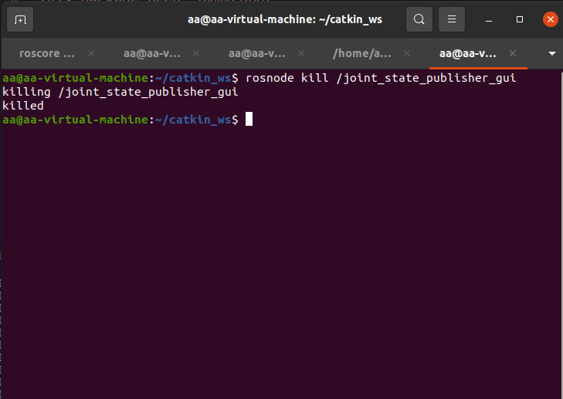Click the window title aa@aa-virtual-machine: ~/catkin_ws
The width and height of the screenshot is (563, 399).
pyautogui.click(x=285, y=19)
